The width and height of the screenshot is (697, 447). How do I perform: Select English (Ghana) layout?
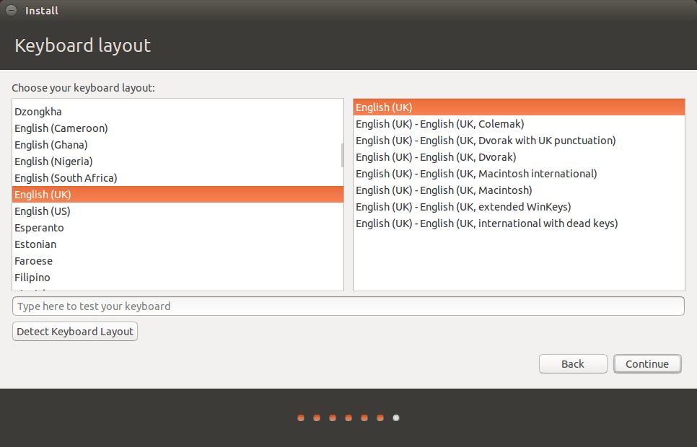coord(177,145)
